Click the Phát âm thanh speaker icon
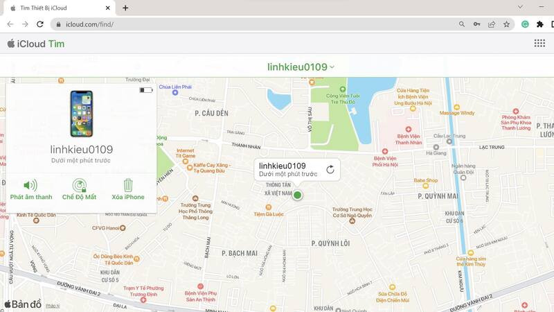Viewport: 554px width, 312px height. pos(30,185)
